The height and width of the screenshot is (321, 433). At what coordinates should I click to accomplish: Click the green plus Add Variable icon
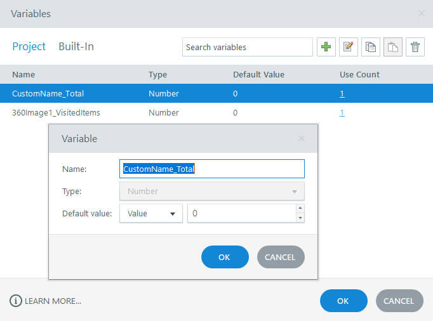pyautogui.click(x=326, y=47)
